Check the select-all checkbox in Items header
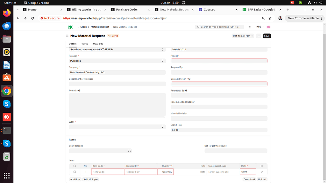326x183 pixels. point(74,166)
